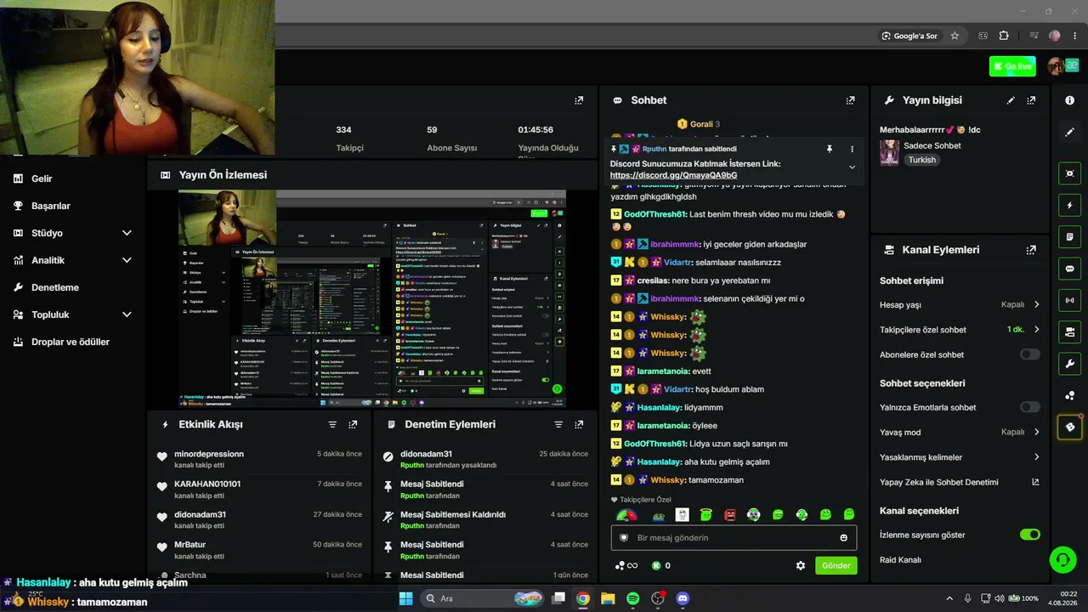Open the Windows Start menu
The width and height of the screenshot is (1088, 612).
click(405, 598)
